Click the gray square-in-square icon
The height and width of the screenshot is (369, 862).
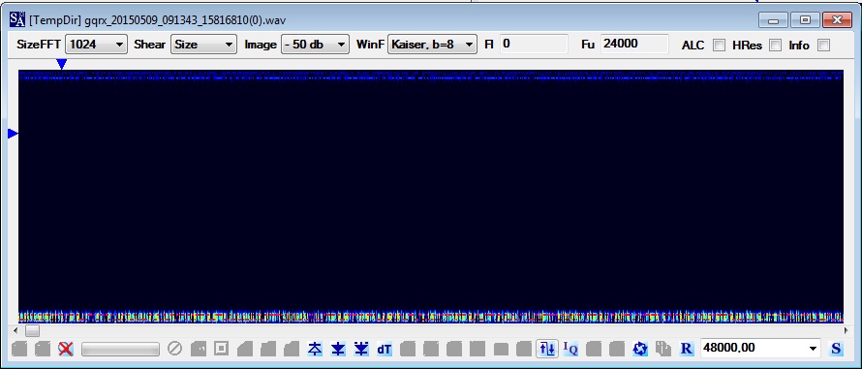(222, 348)
